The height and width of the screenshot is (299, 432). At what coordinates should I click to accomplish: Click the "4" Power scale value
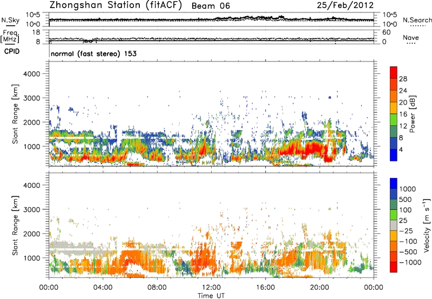tap(401, 149)
